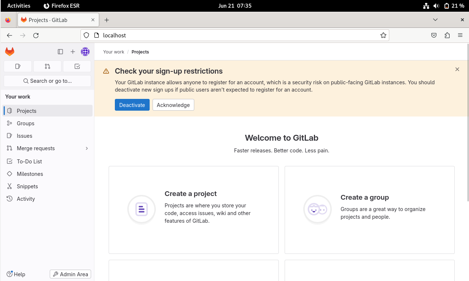
Task: Open the Create a project card
Action: (194, 210)
